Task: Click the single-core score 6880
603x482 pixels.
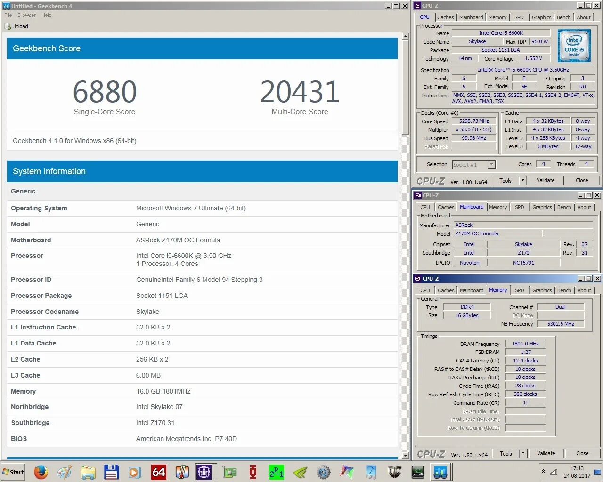Action: point(105,92)
